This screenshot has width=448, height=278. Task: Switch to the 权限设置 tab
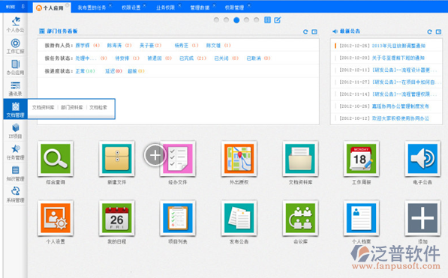click(x=131, y=7)
